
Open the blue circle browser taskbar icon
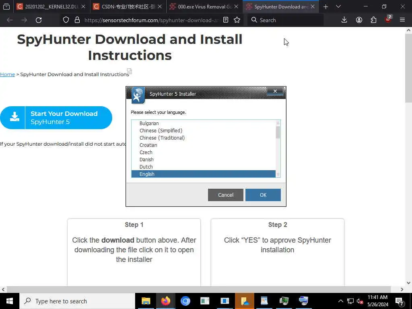pyautogui.click(x=185, y=301)
